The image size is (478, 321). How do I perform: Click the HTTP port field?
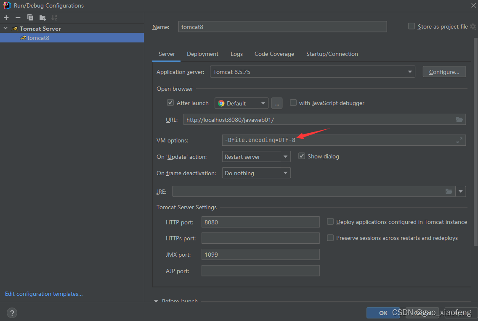tap(260, 222)
